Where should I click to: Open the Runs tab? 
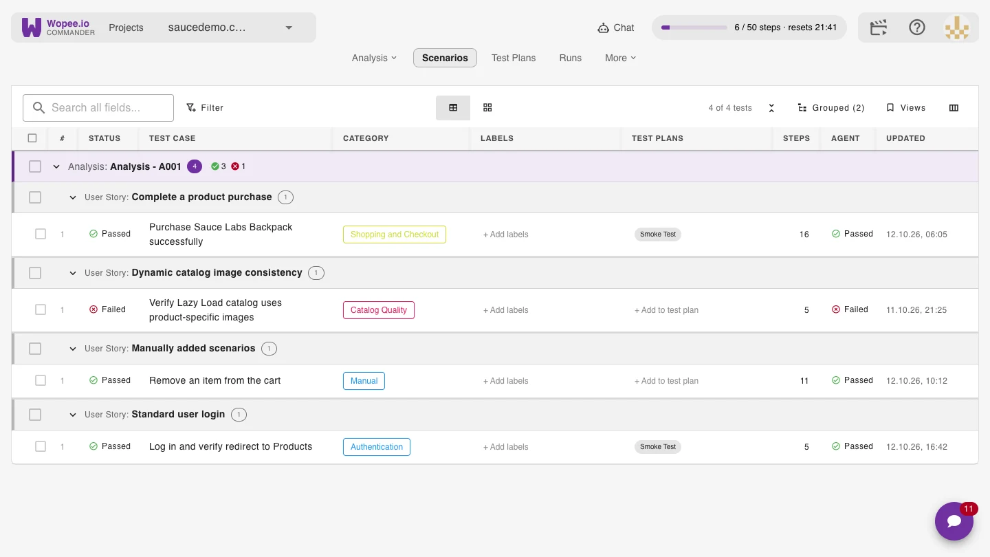[x=571, y=58]
